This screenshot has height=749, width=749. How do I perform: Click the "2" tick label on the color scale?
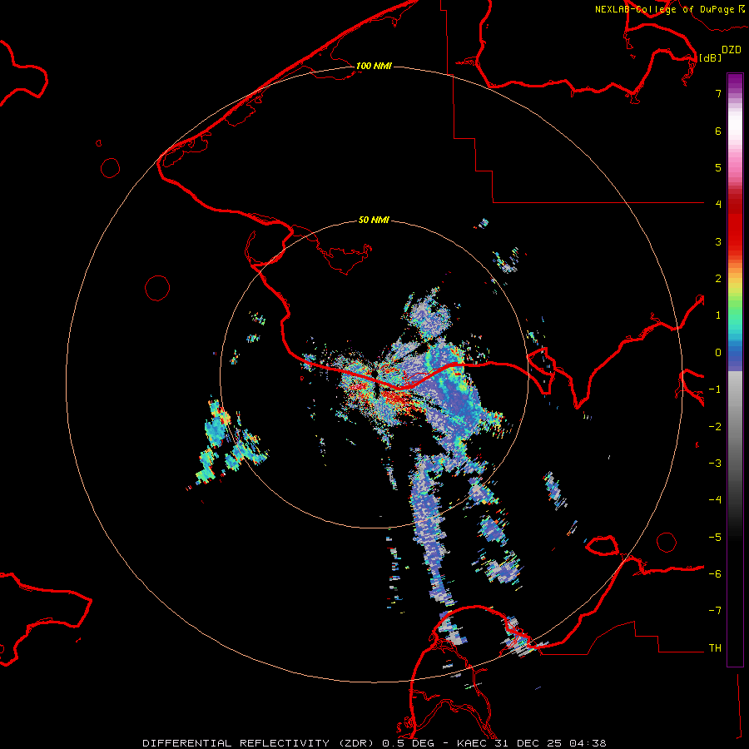(x=718, y=279)
